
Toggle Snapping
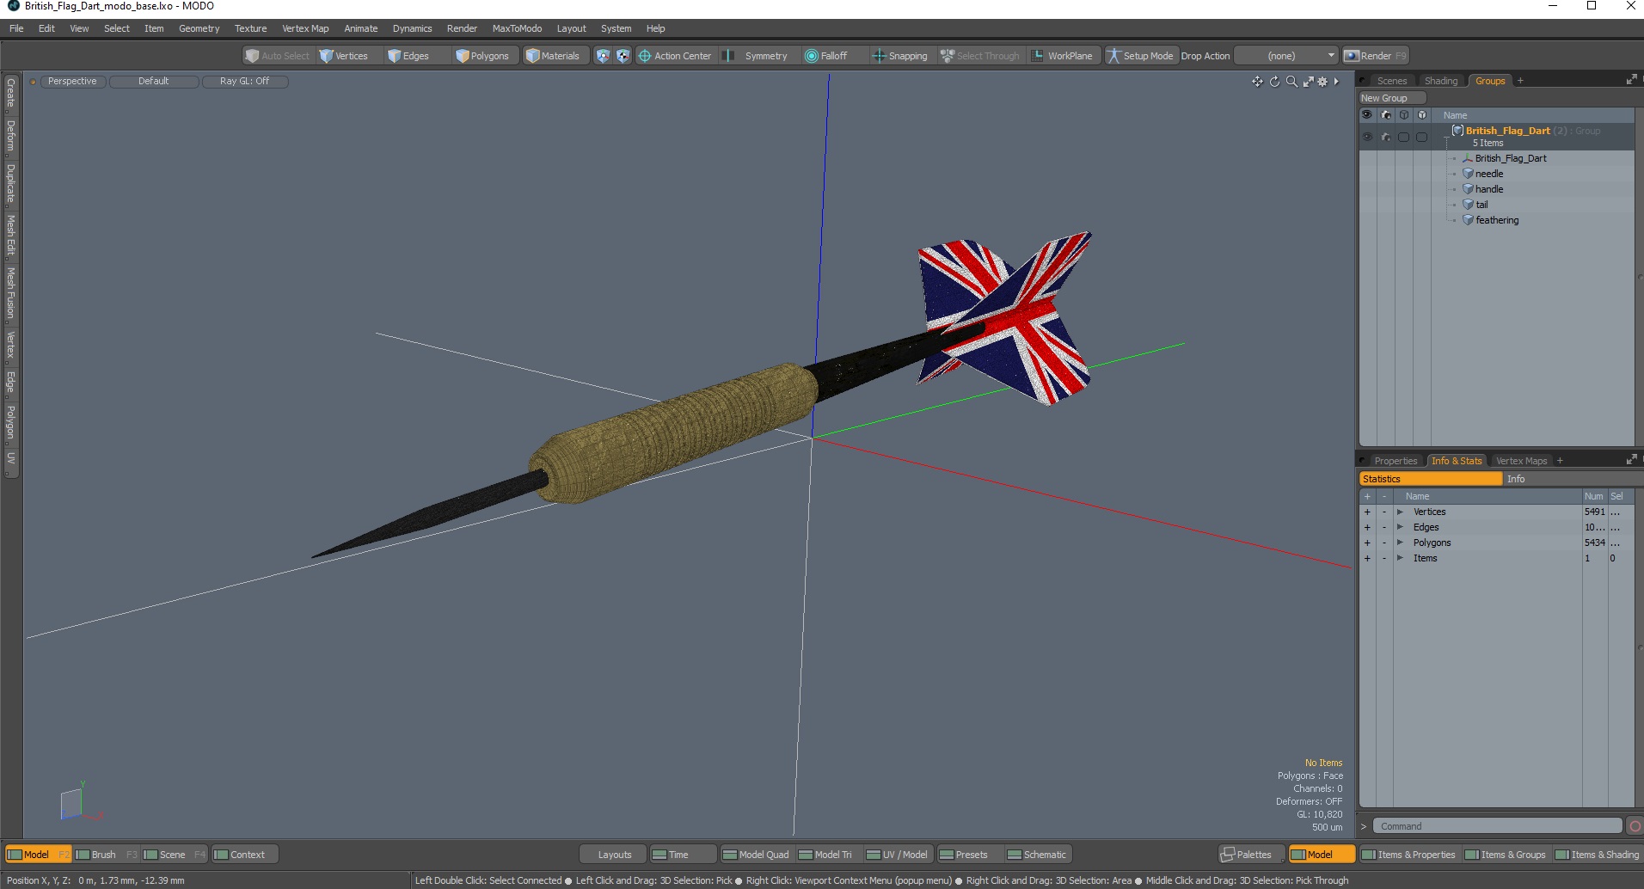900,56
